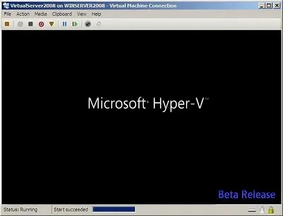Open the Media menu

[41, 14]
